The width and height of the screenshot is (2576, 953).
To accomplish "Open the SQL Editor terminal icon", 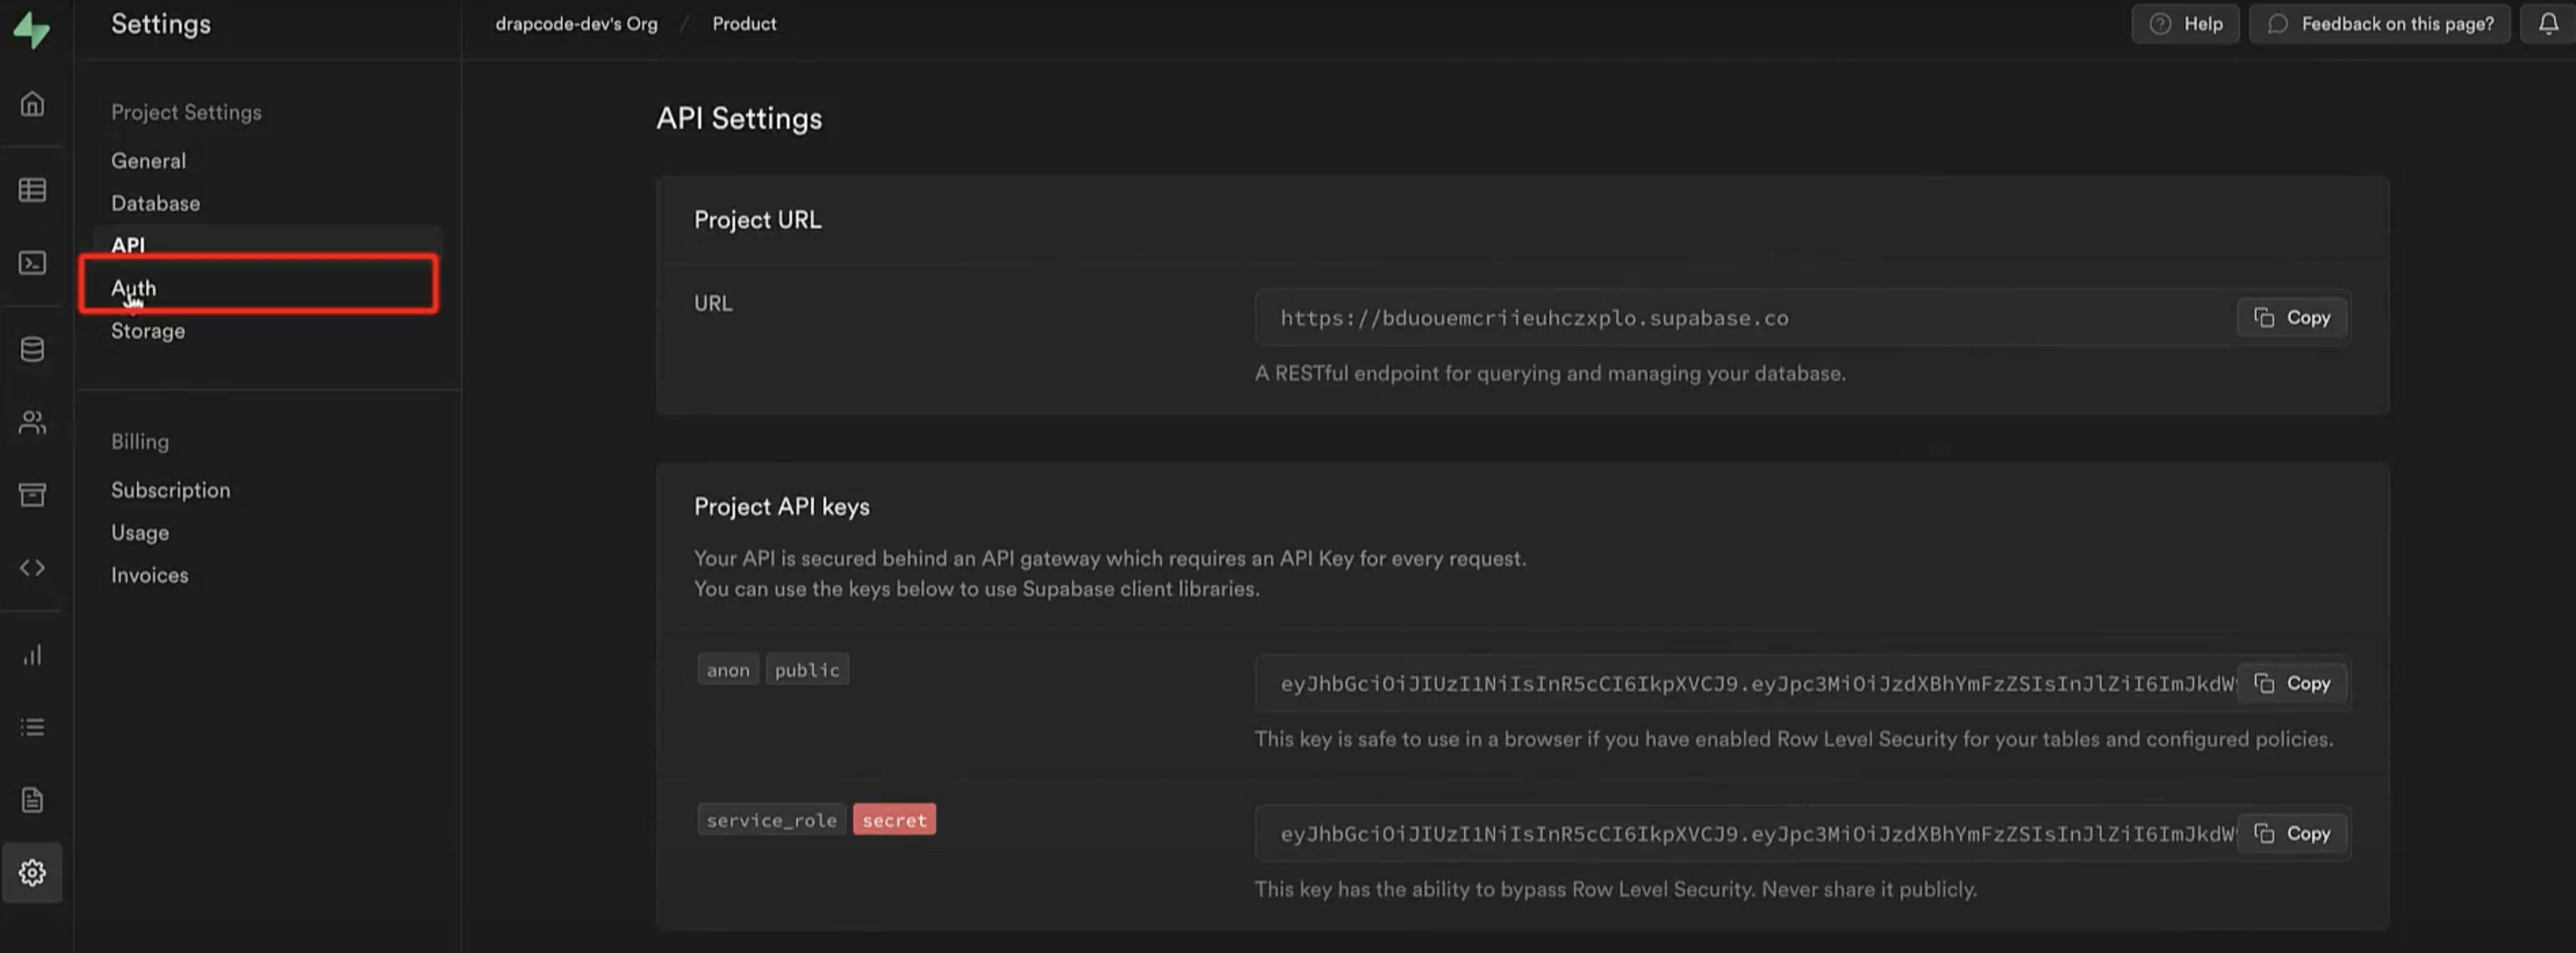I will pyautogui.click(x=32, y=263).
